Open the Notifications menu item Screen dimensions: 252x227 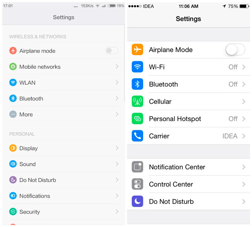(x=34, y=196)
